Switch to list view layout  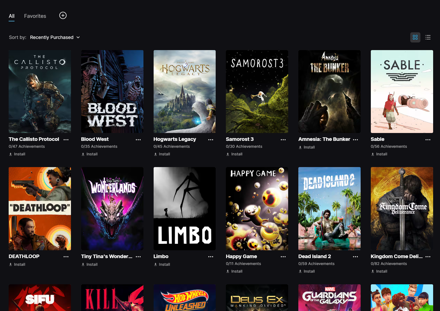428,37
